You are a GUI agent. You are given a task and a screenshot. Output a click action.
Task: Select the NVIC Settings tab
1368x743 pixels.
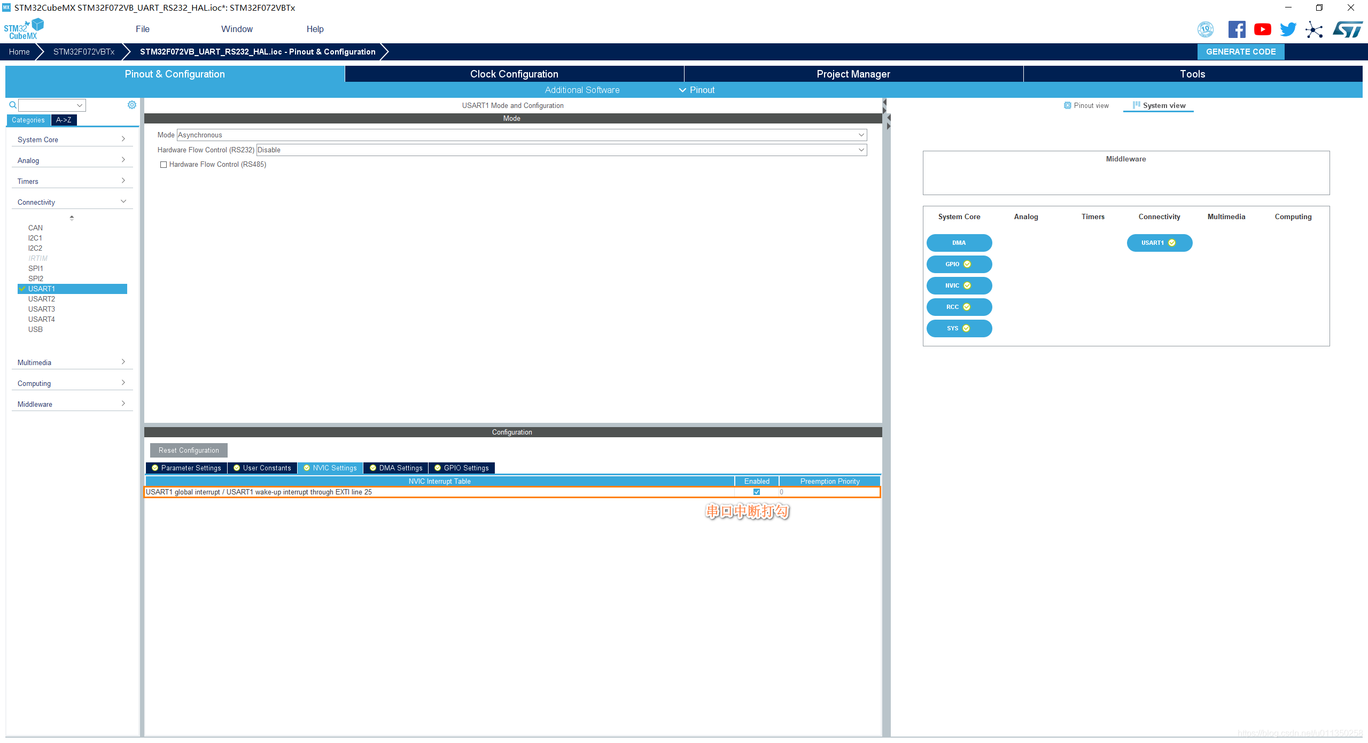(x=330, y=468)
